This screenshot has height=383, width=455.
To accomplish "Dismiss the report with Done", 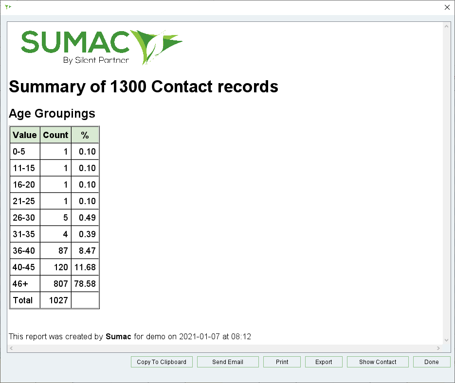I will point(432,362).
